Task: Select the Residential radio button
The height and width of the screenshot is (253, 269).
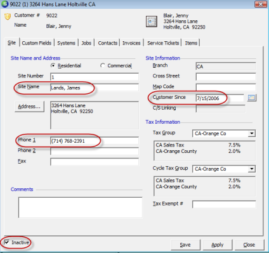Action: click(53, 65)
